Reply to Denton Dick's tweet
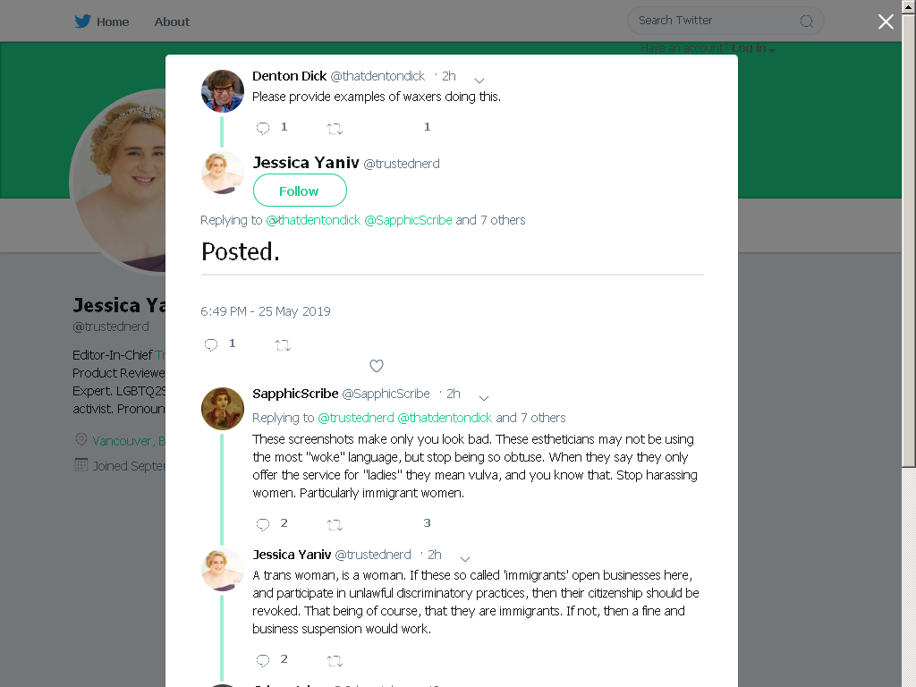Viewport: 916px width, 687px height. (x=263, y=128)
